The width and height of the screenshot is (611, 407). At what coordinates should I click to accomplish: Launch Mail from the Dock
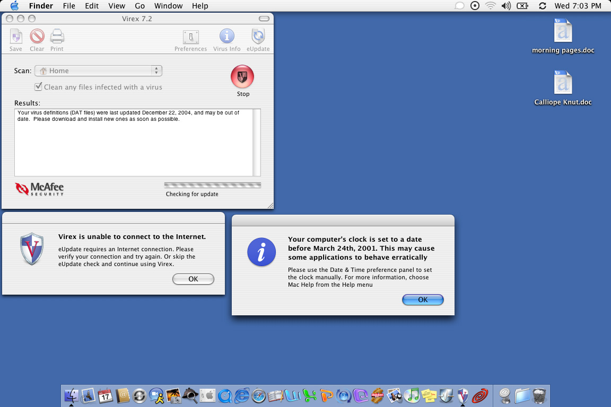click(x=88, y=396)
